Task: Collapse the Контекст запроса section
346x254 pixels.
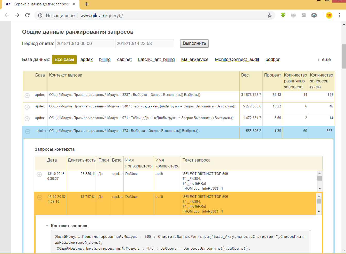Action: (47, 226)
